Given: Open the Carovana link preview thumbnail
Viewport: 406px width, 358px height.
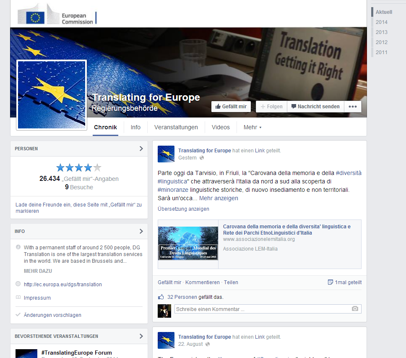Looking at the screenshot, I should 188,243.
